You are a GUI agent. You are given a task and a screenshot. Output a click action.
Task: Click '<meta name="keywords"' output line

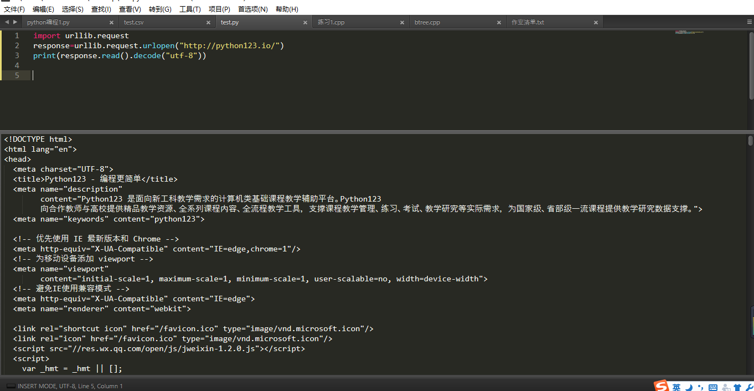coord(109,219)
